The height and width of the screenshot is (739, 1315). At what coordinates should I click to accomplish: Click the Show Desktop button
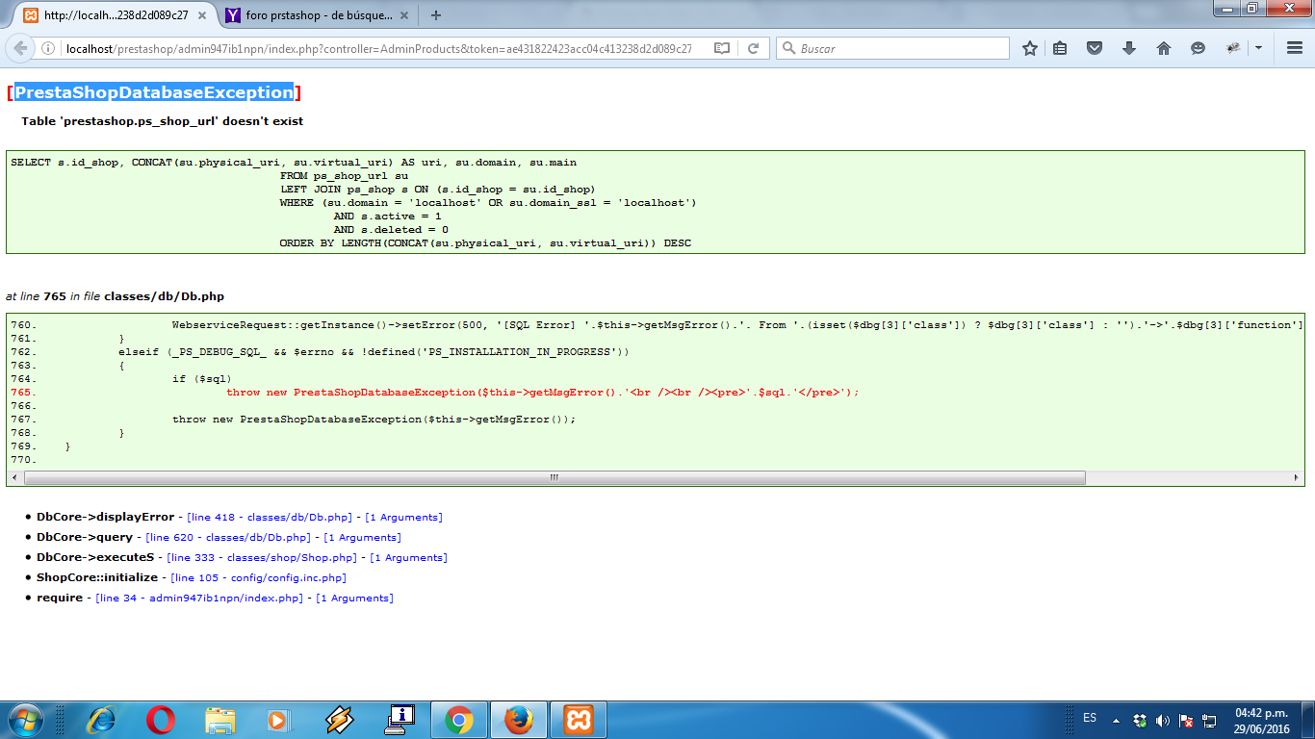tap(1308, 720)
